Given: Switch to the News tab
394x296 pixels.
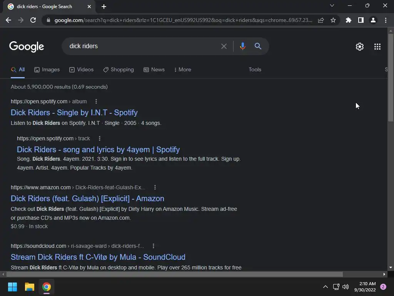Looking at the screenshot, I should tap(154, 70).
